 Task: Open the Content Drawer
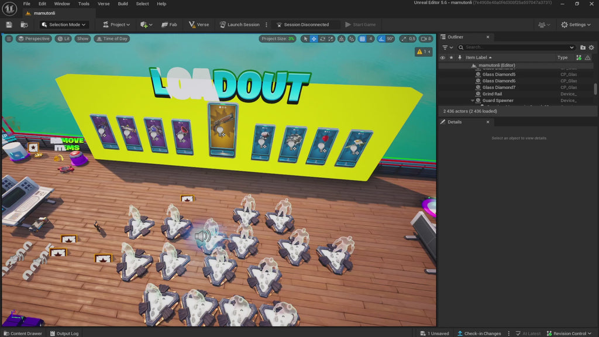pos(23,333)
